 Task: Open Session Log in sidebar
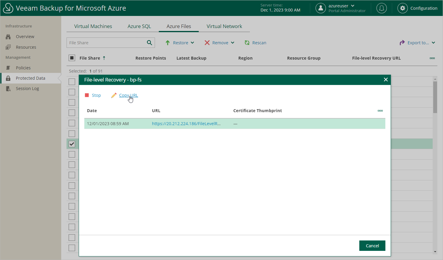pyautogui.click(x=27, y=89)
